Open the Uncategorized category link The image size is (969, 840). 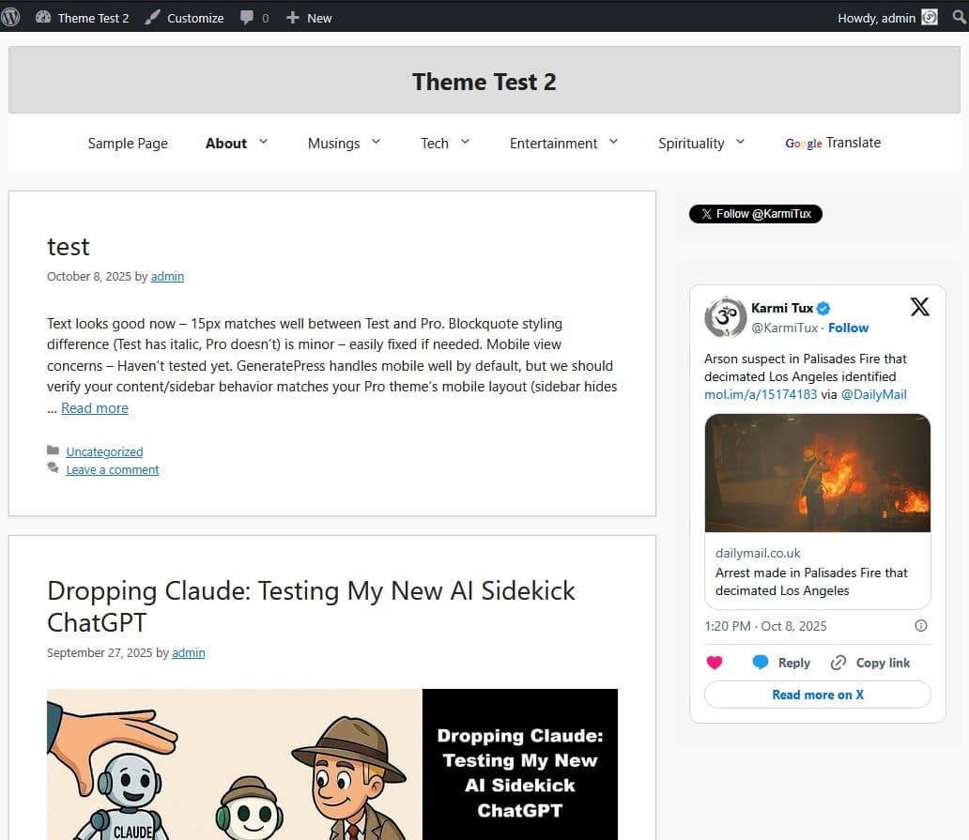tap(104, 451)
